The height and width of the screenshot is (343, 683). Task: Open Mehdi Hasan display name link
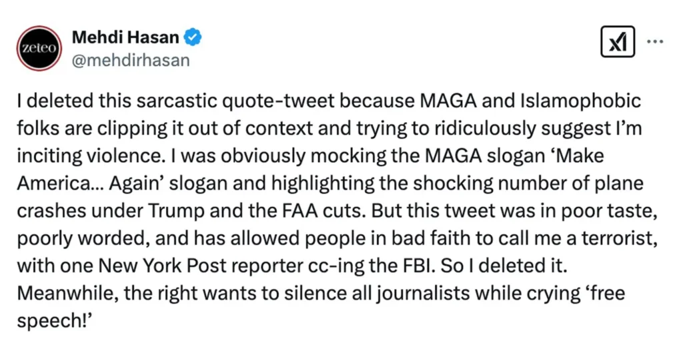(x=125, y=38)
